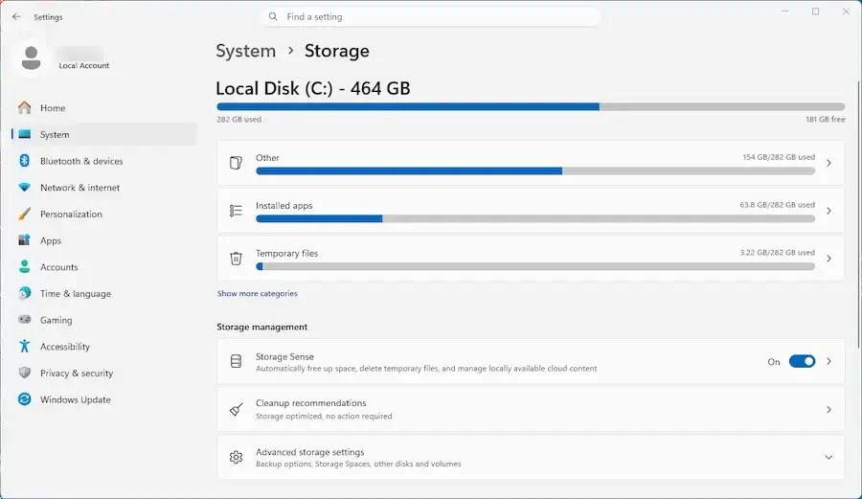Click Storage management heading
The height and width of the screenshot is (499, 862).
pos(262,327)
